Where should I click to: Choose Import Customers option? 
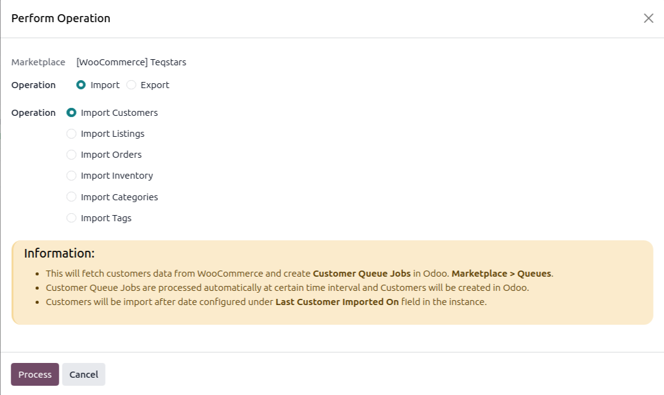pos(71,113)
